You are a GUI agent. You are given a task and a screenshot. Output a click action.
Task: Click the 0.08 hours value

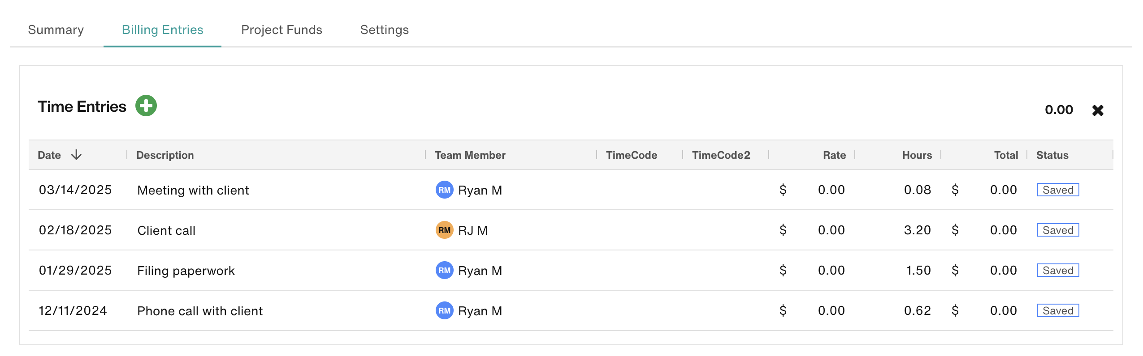click(918, 190)
